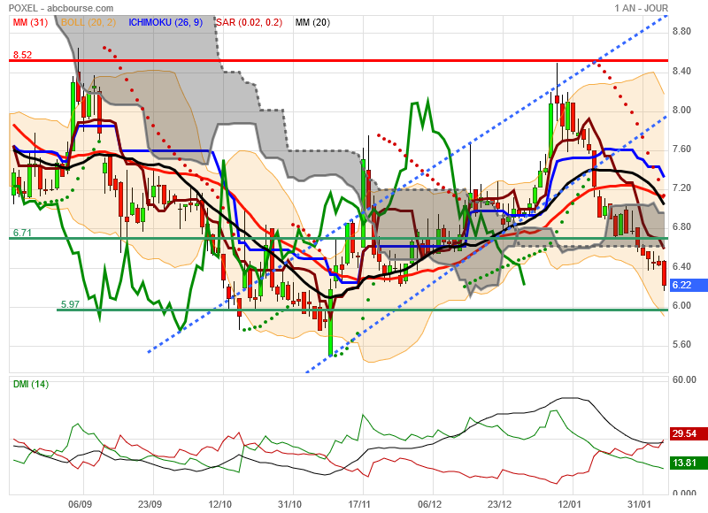The width and height of the screenshot is (708, 513).
Task: Click the POXEL - abcbourse.com chart title
Action: click(61, 8)
